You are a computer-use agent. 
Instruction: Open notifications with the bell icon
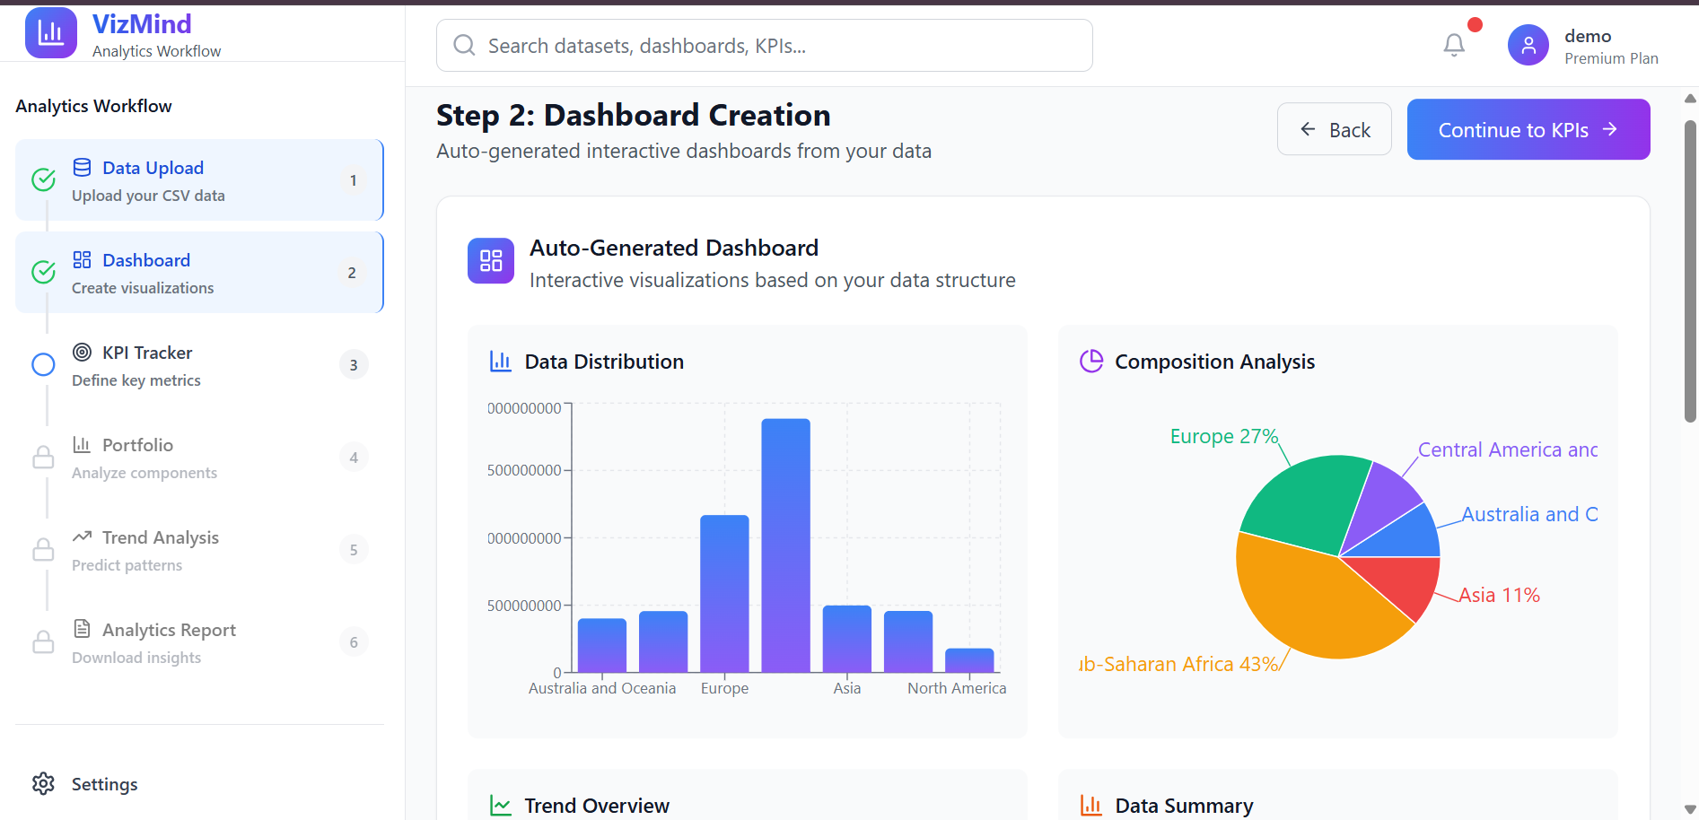click(x=1454, y=45)
